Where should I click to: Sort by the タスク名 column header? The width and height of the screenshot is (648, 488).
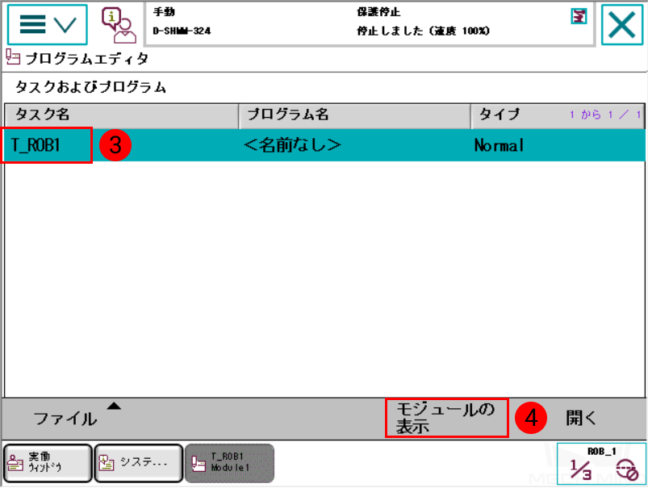pyautogui.click(x=122, y=115)
